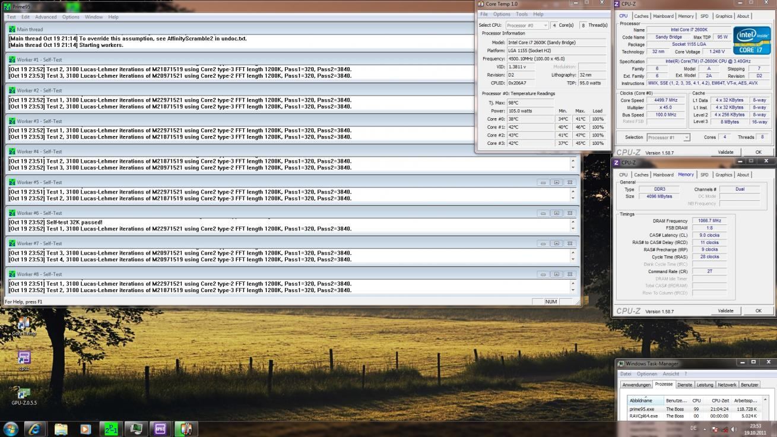777x437 pixels.
Task: Select RAVCpl64.exe process row
Action: pyautogui.click(x=694, y=416)
